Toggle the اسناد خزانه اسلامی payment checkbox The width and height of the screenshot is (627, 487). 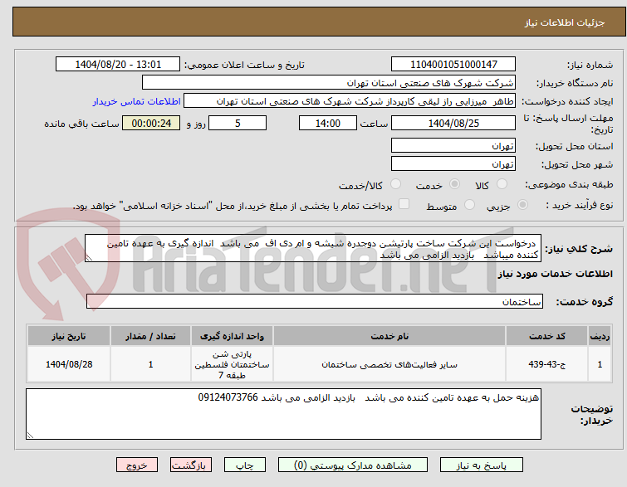coord(404,204)
